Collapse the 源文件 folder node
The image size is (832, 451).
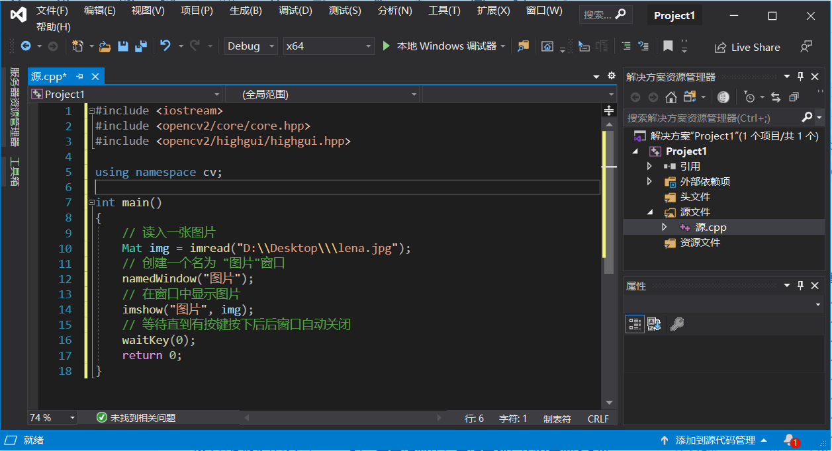pyautogui.click(x=650, y=212)
